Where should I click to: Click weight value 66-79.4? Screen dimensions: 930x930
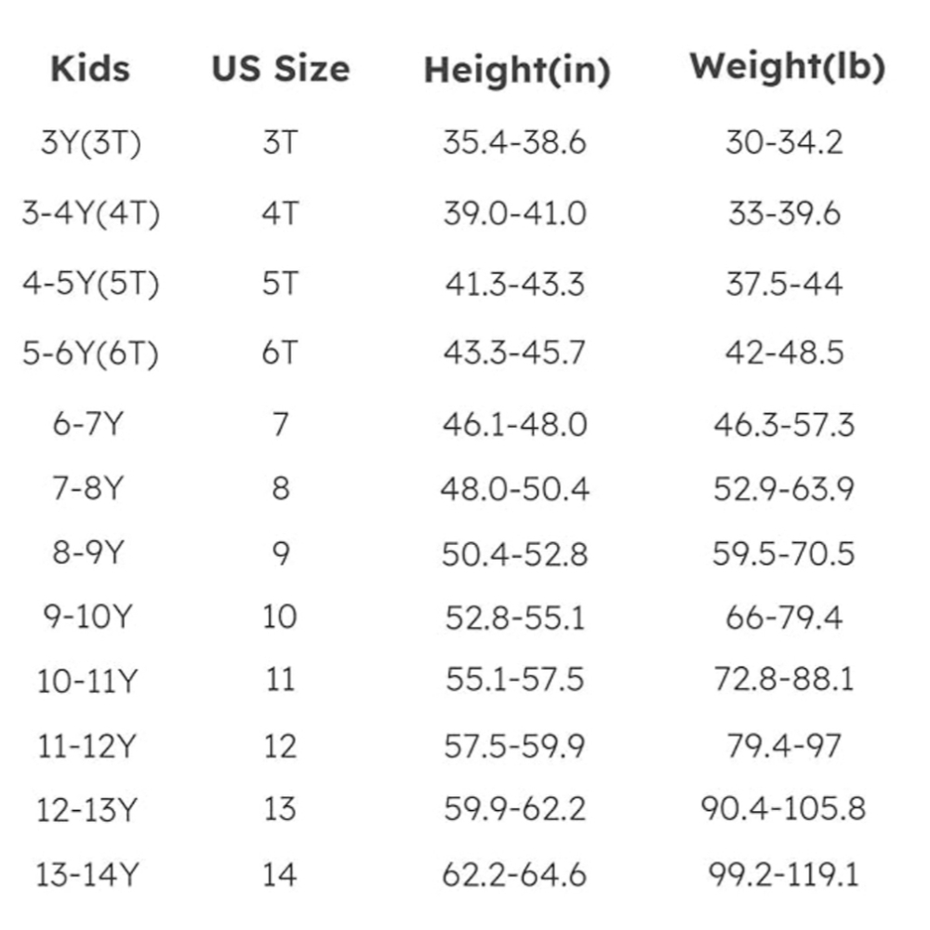(x=784, y=618)
